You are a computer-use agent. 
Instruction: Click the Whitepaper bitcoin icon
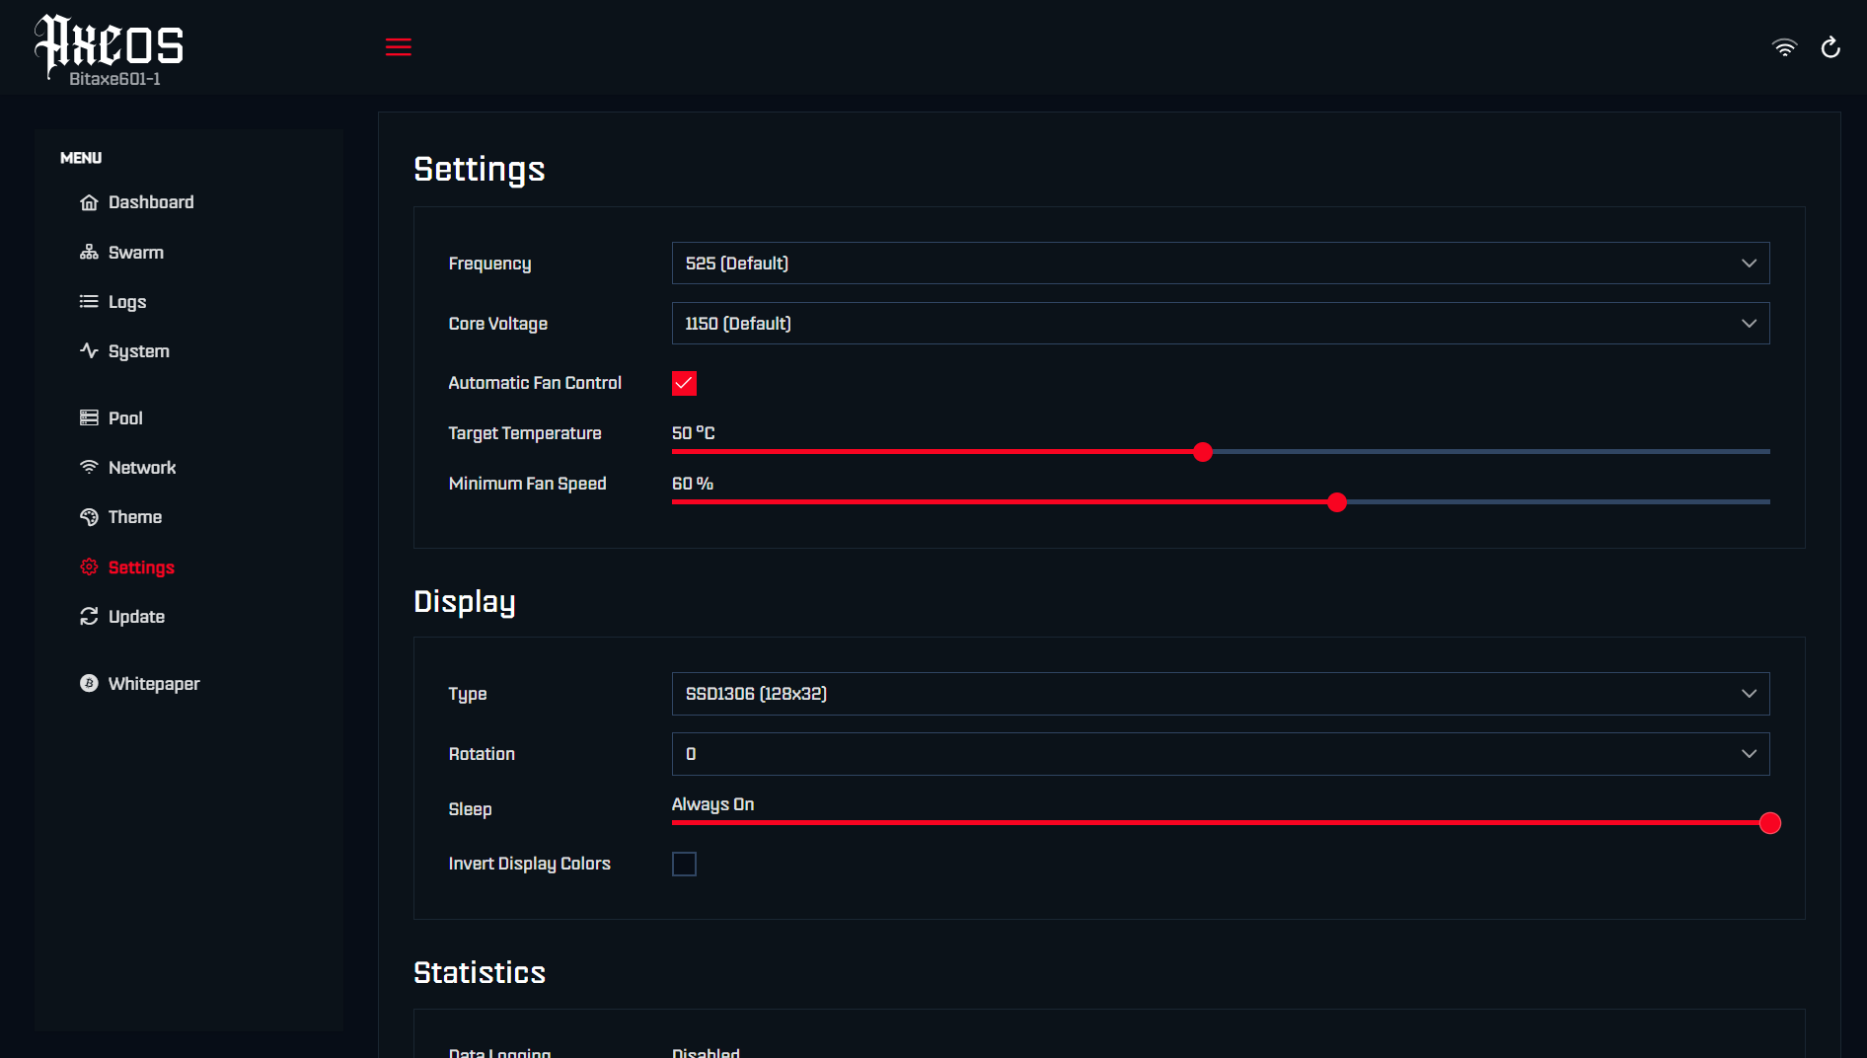click(89, 684)
